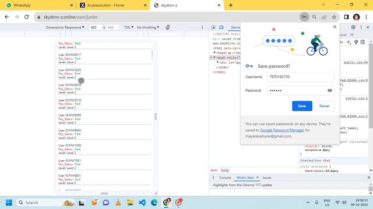Image resolution: width=373 pixels, height=209 pixels.
Task: Click the viewport width field 420
Action: 95,27
